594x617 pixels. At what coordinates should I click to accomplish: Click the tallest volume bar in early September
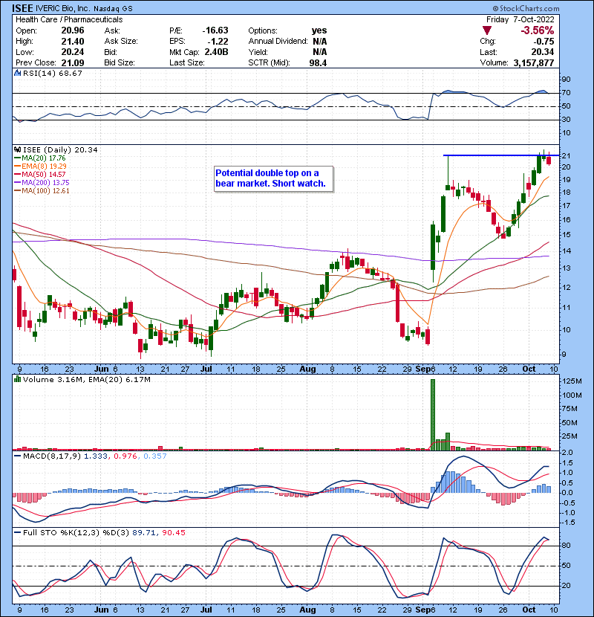[433, 414]
